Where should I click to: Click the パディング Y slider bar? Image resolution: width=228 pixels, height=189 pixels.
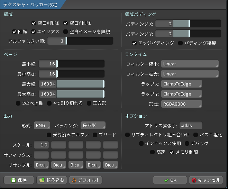point(197,34)
